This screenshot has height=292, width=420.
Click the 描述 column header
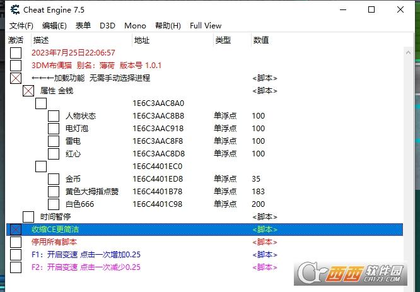point(41,40)
